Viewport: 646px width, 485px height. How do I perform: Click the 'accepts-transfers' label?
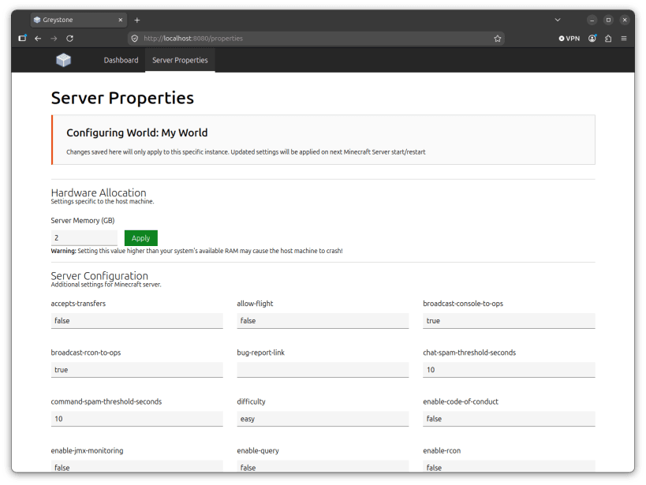point(78,304)
